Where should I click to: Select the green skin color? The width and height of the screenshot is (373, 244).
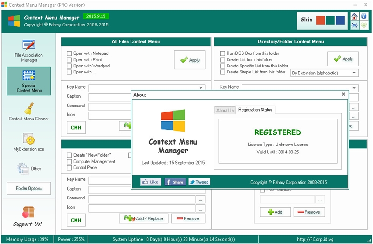pyautogui.click(x=331, y=20)
